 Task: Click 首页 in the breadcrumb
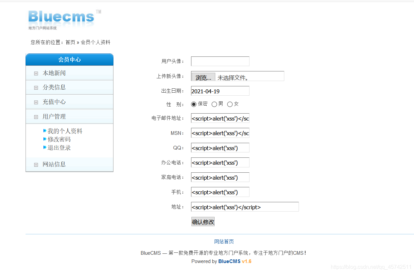(70, 42)
